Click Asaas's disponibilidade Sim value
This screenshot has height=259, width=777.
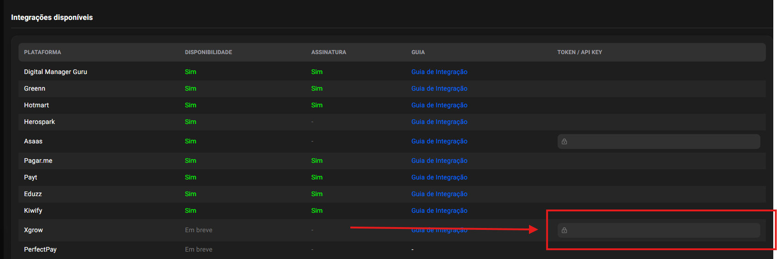coord(191,141)
